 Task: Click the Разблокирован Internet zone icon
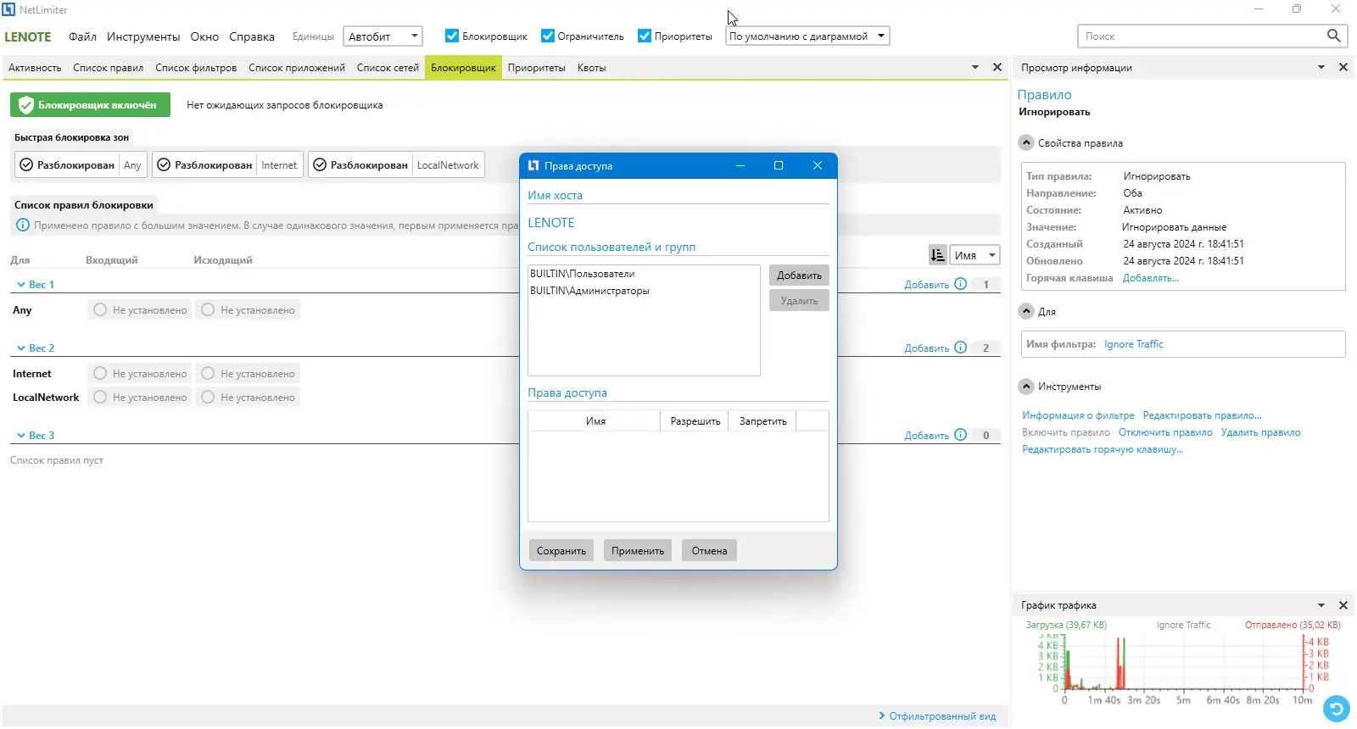[164, 165]
